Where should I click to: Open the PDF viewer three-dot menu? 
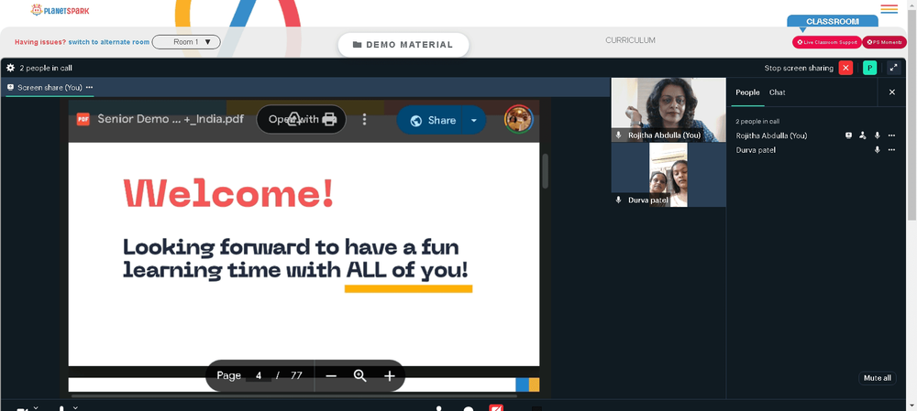click(x=364, y=120)
